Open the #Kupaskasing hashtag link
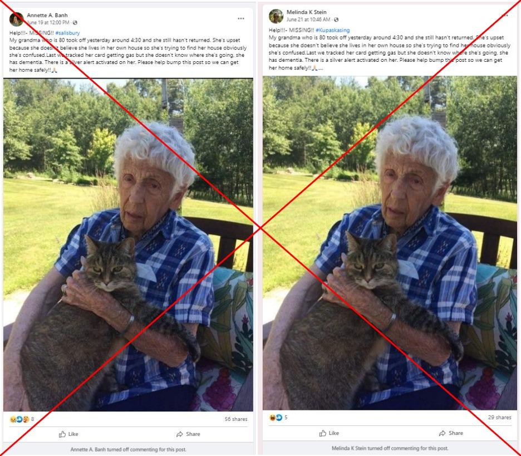The width and height of the screenshot is (521, 456). tap(333, 30)
